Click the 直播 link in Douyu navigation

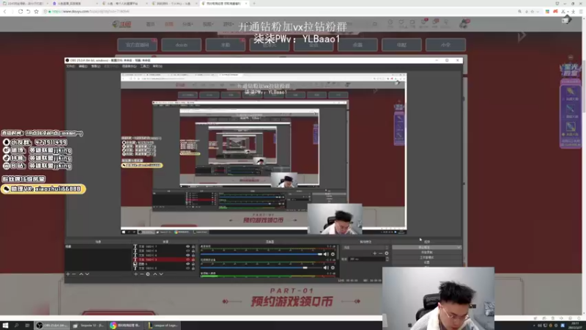169,24
